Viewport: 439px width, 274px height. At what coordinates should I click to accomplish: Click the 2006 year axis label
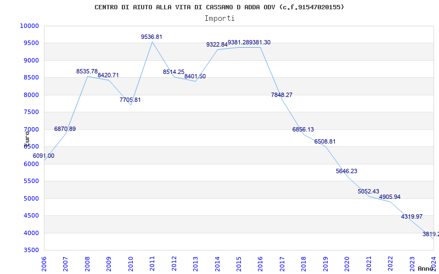click(x=44, y=264)
